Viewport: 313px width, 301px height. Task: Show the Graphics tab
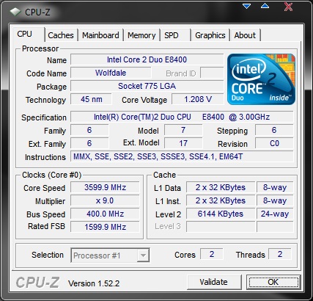point(210,35)
